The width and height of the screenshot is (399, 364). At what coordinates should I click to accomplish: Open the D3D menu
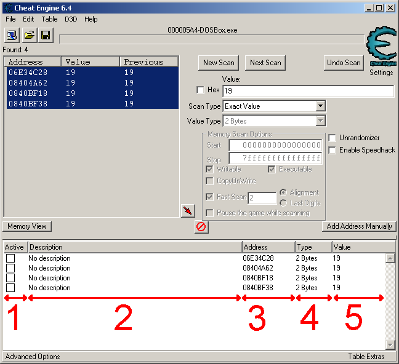point(71,19)
